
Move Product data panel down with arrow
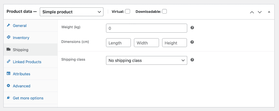pos(260,12)
